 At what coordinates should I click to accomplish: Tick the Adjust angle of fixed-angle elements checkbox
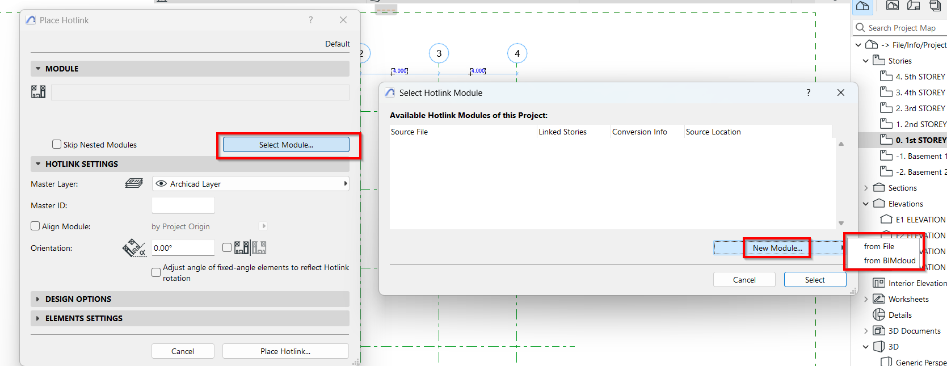click(156, 272)
